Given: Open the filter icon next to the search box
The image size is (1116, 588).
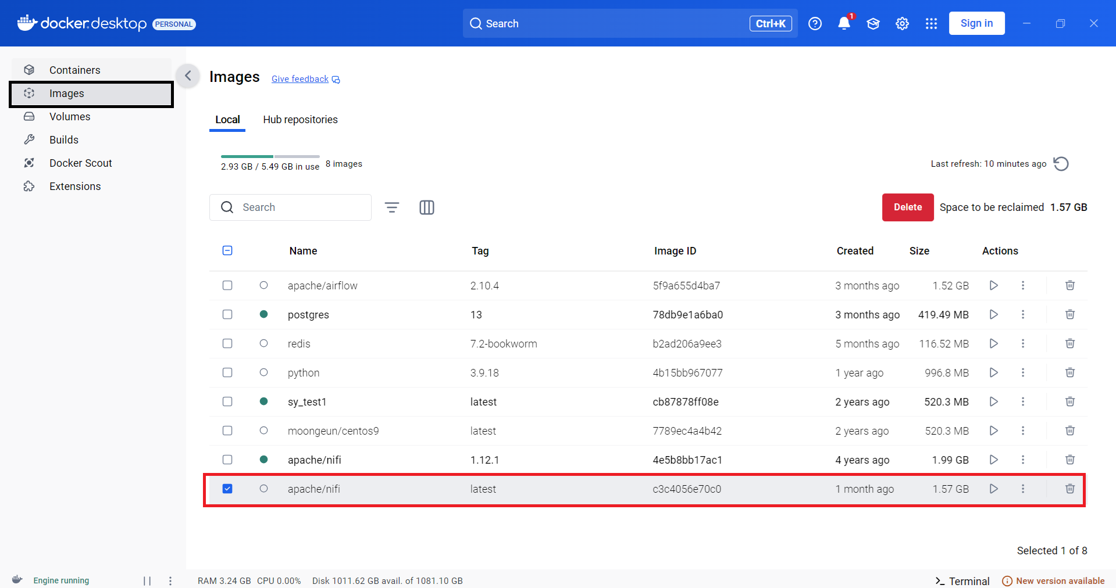Looking at the screenshot, I should tap(392, 207).
